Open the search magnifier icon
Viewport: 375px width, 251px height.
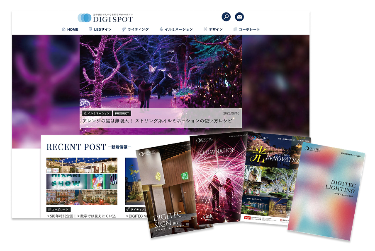tap(226, 17)
